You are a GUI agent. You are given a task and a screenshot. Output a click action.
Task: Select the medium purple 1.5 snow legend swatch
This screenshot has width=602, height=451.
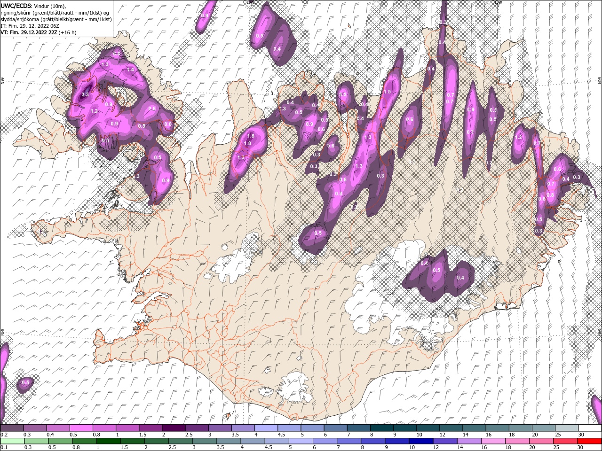pyautogui.click(x=150, y=428)
